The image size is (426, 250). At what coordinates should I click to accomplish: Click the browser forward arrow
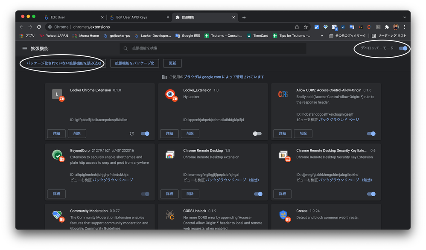click(x=30, y=27)
